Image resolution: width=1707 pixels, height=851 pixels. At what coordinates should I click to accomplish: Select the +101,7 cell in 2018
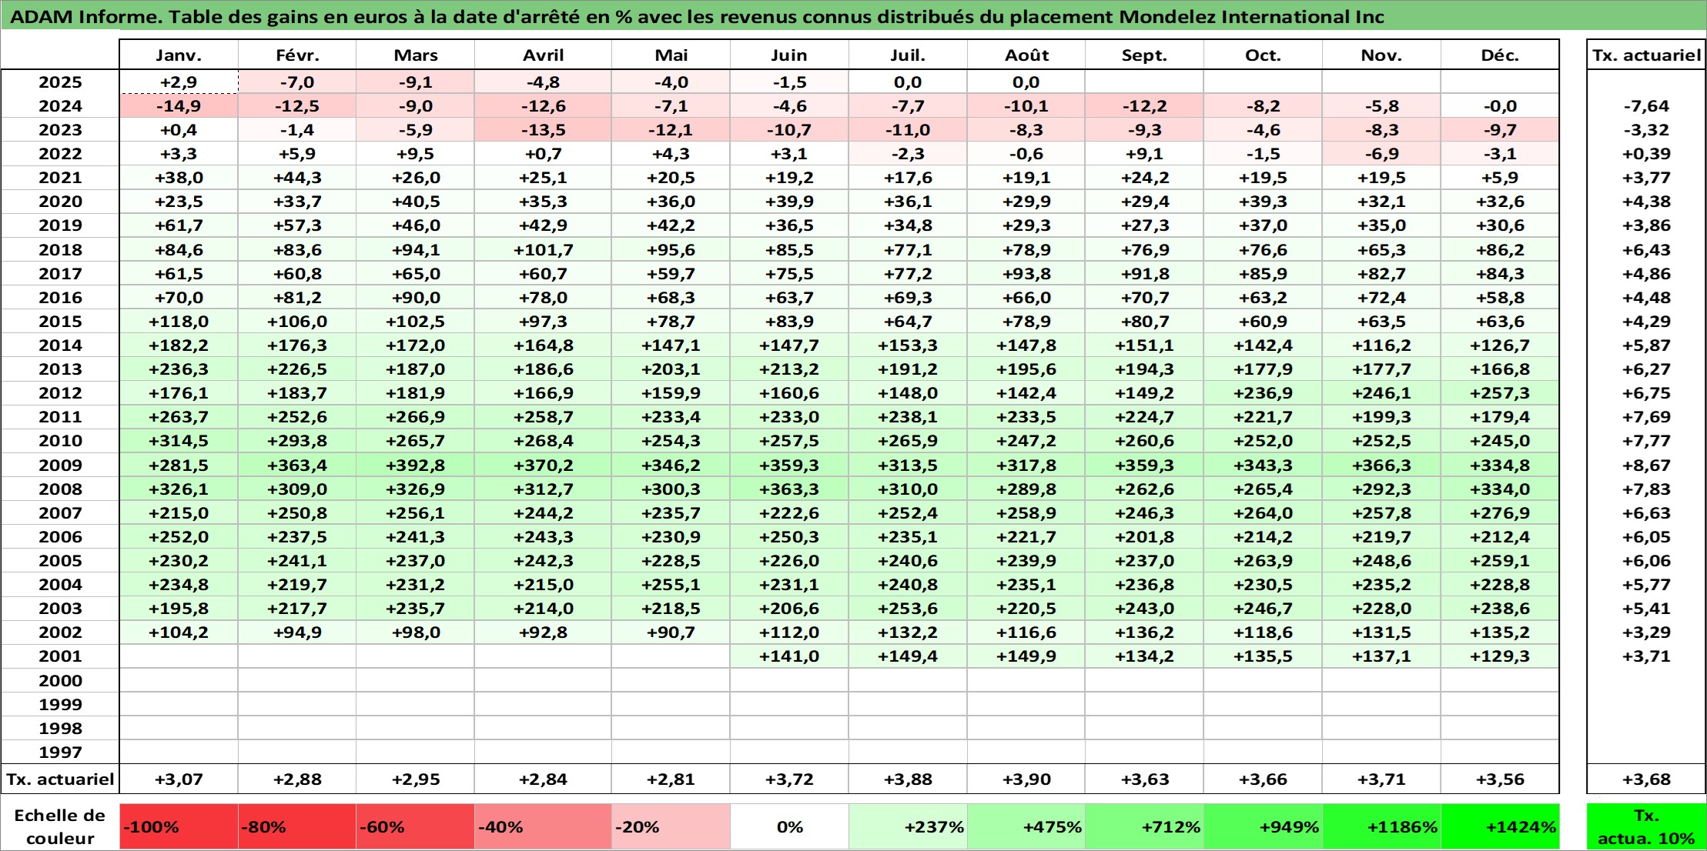coord(543,250)
